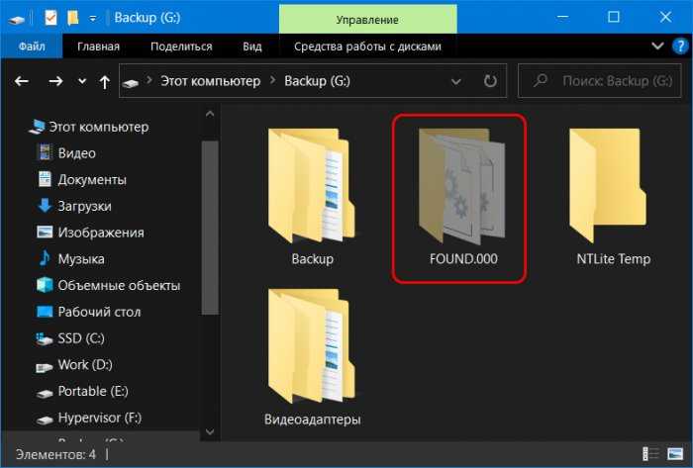
Task: Switch to details view in status bar
Action: coord(650,453)
